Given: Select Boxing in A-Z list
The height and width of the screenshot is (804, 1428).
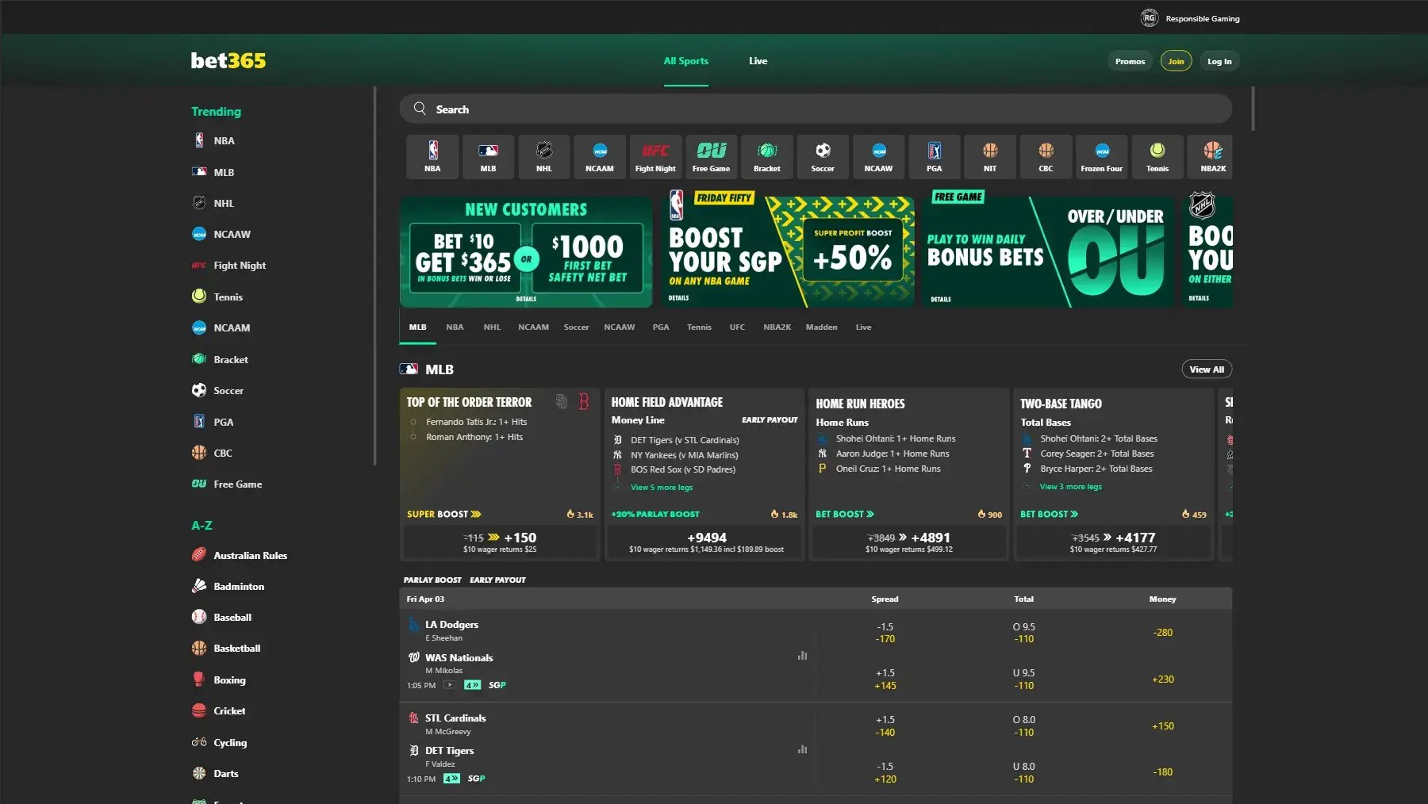Looking at the screenshot, I should pos(219,680).
